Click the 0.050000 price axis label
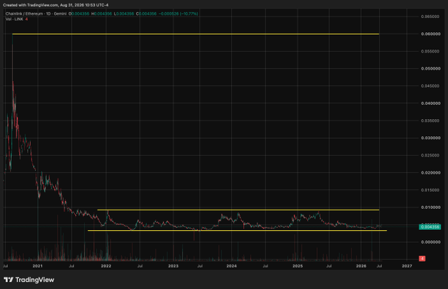Viewport: 448px width, 289px height. pos(430,68)
